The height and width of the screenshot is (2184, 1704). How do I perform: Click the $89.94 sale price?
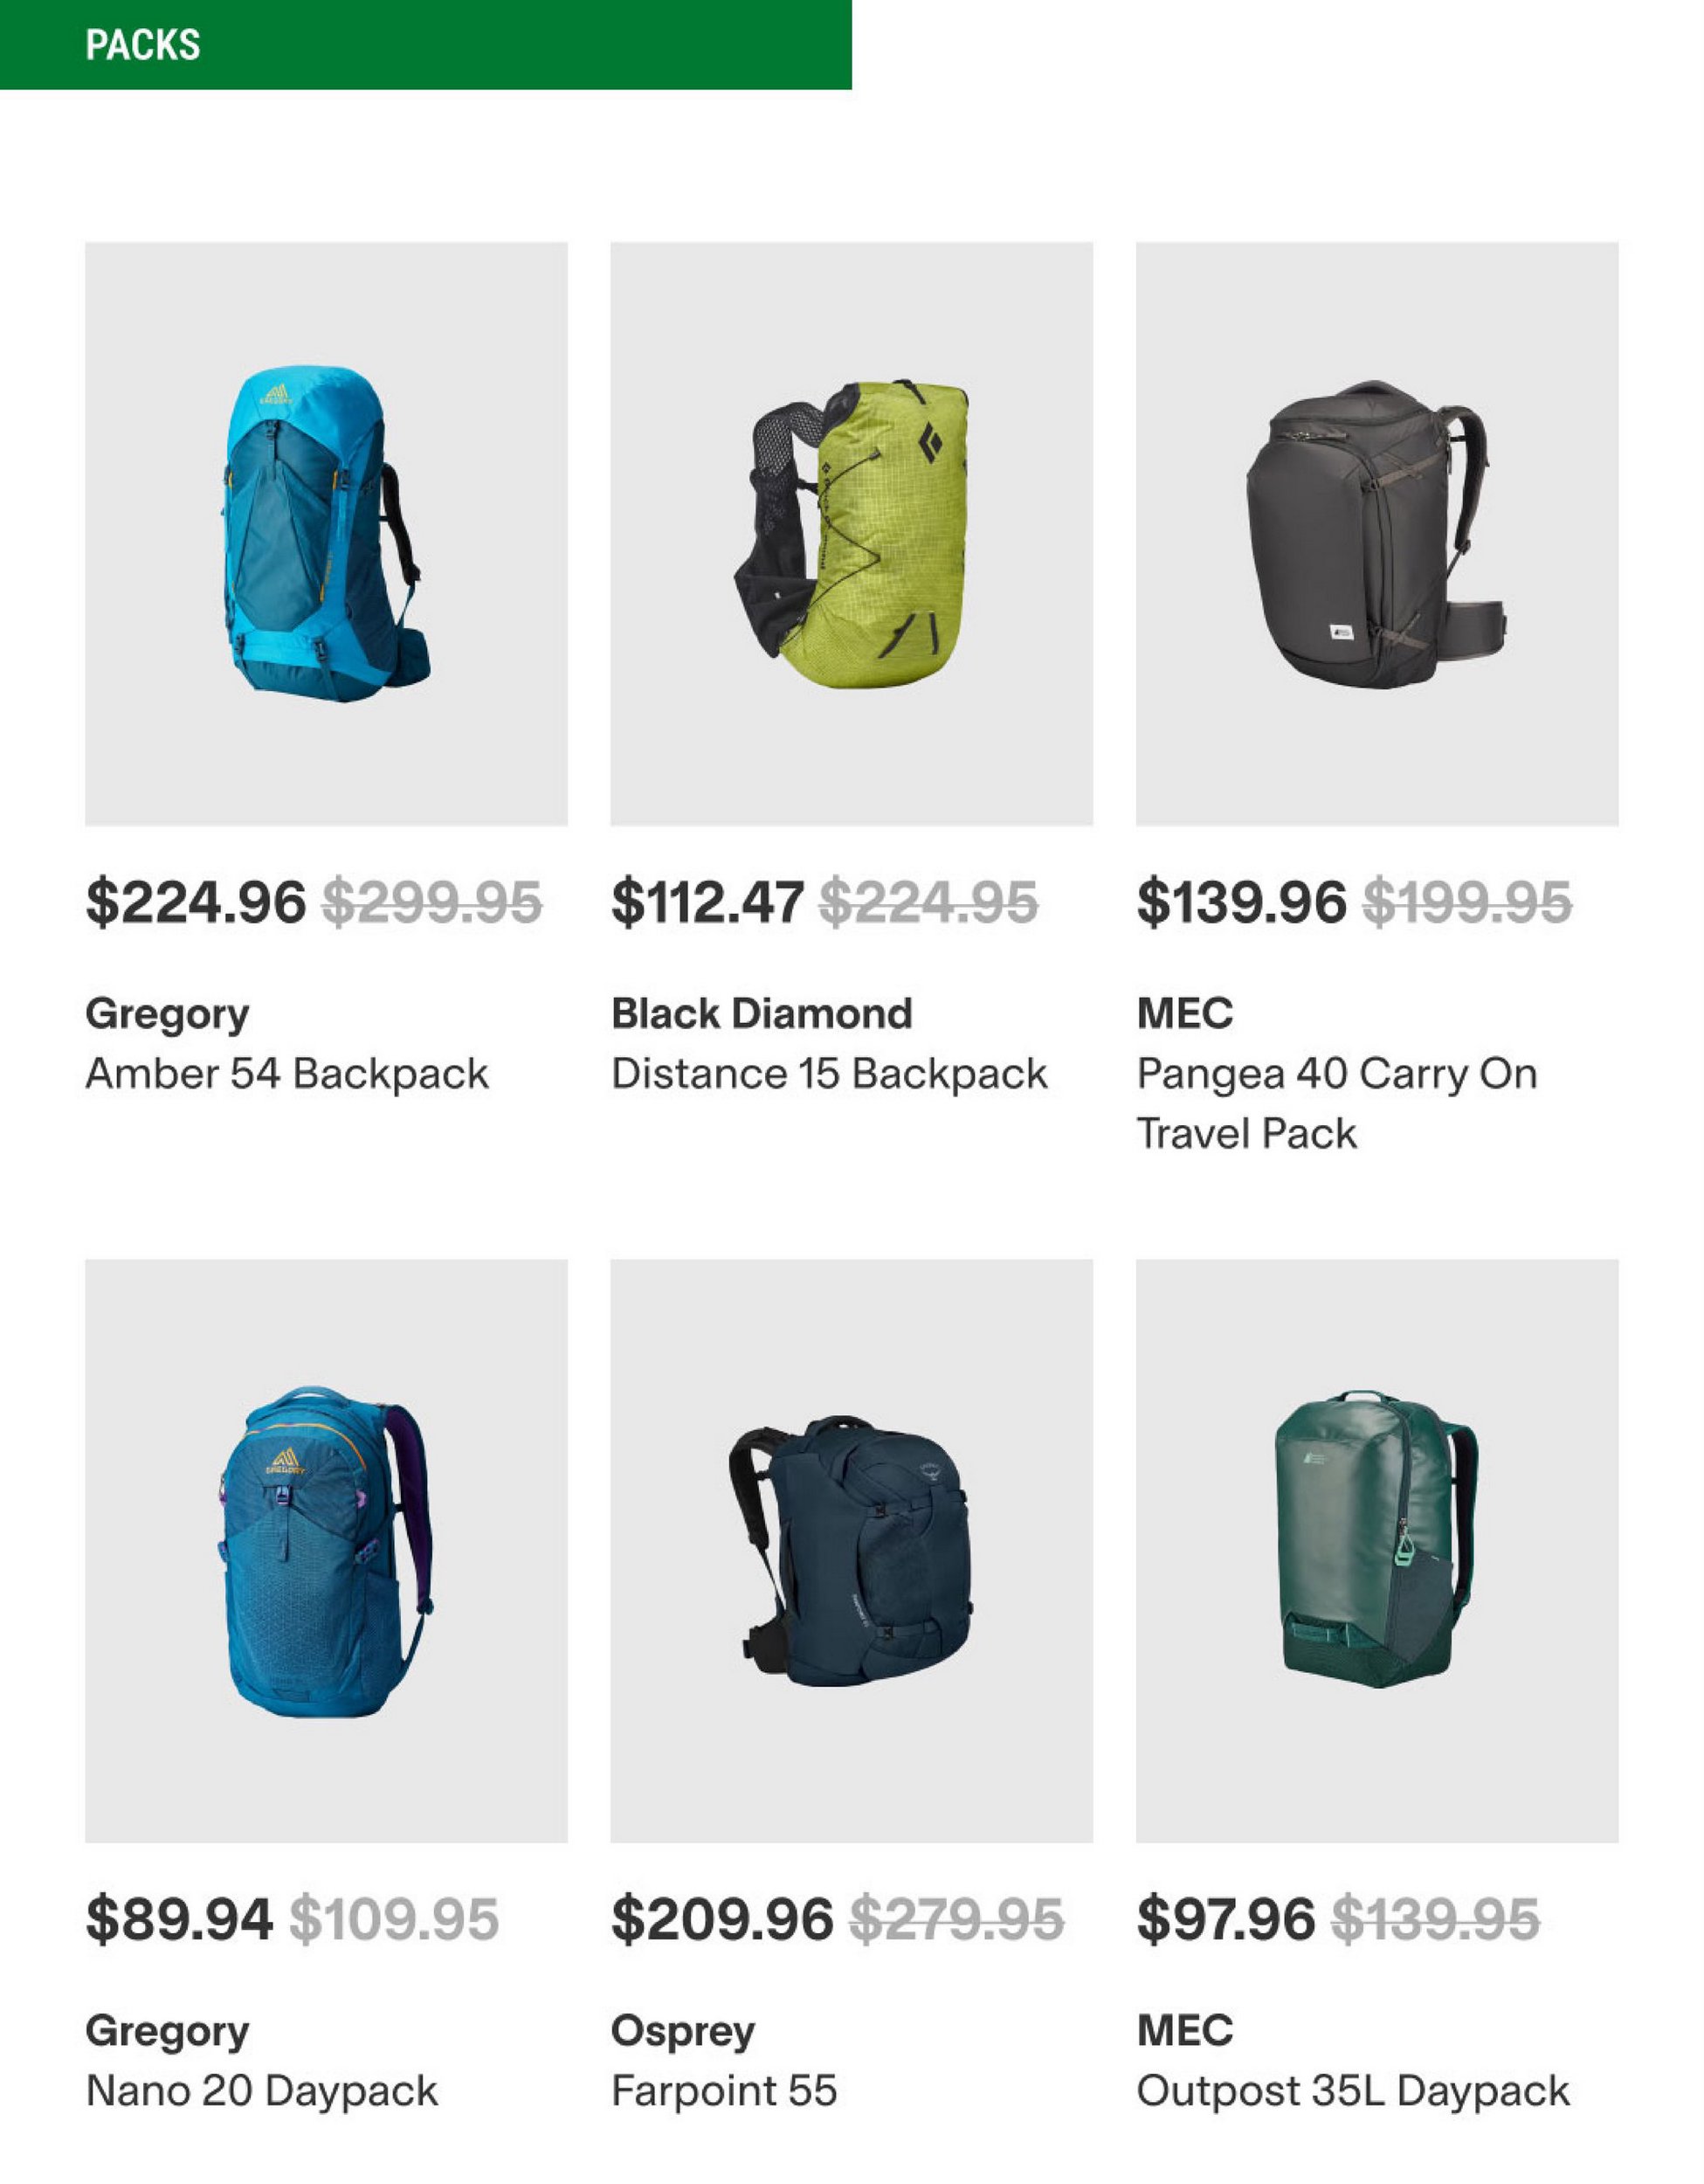(x=179, y=1920)
